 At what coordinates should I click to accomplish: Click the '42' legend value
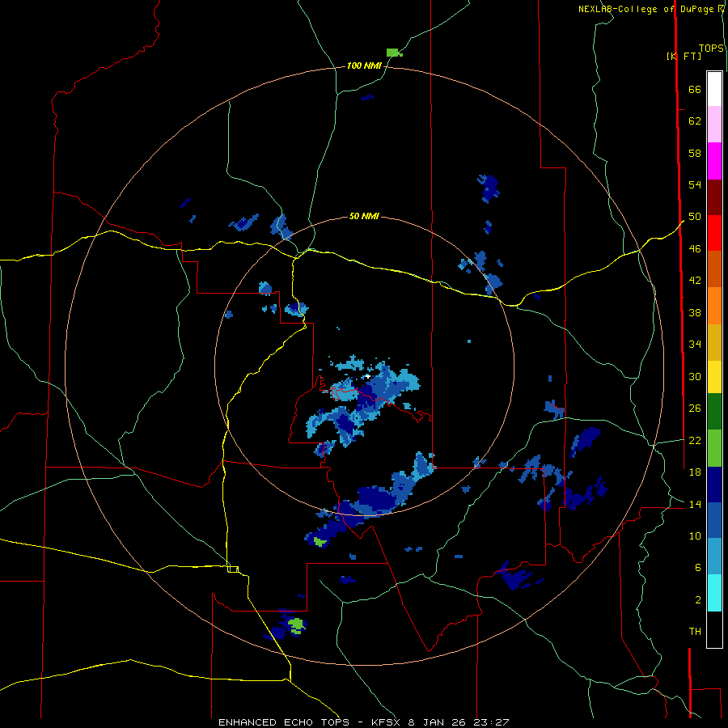pyautogui.click(x=695, y=280)
